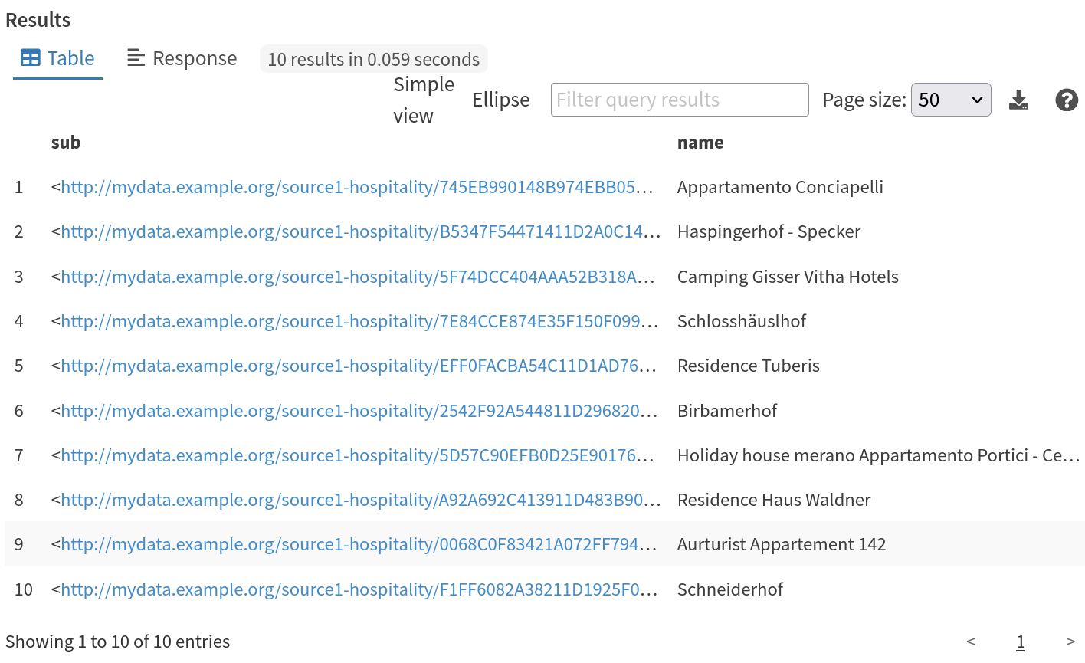This screenshot has height=663, width=1085.
Task: Click the Filter query results field
Action: coord(679,100)
